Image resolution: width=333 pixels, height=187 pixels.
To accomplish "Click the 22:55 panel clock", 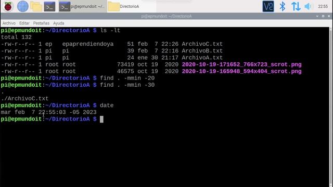I will 323,6.
